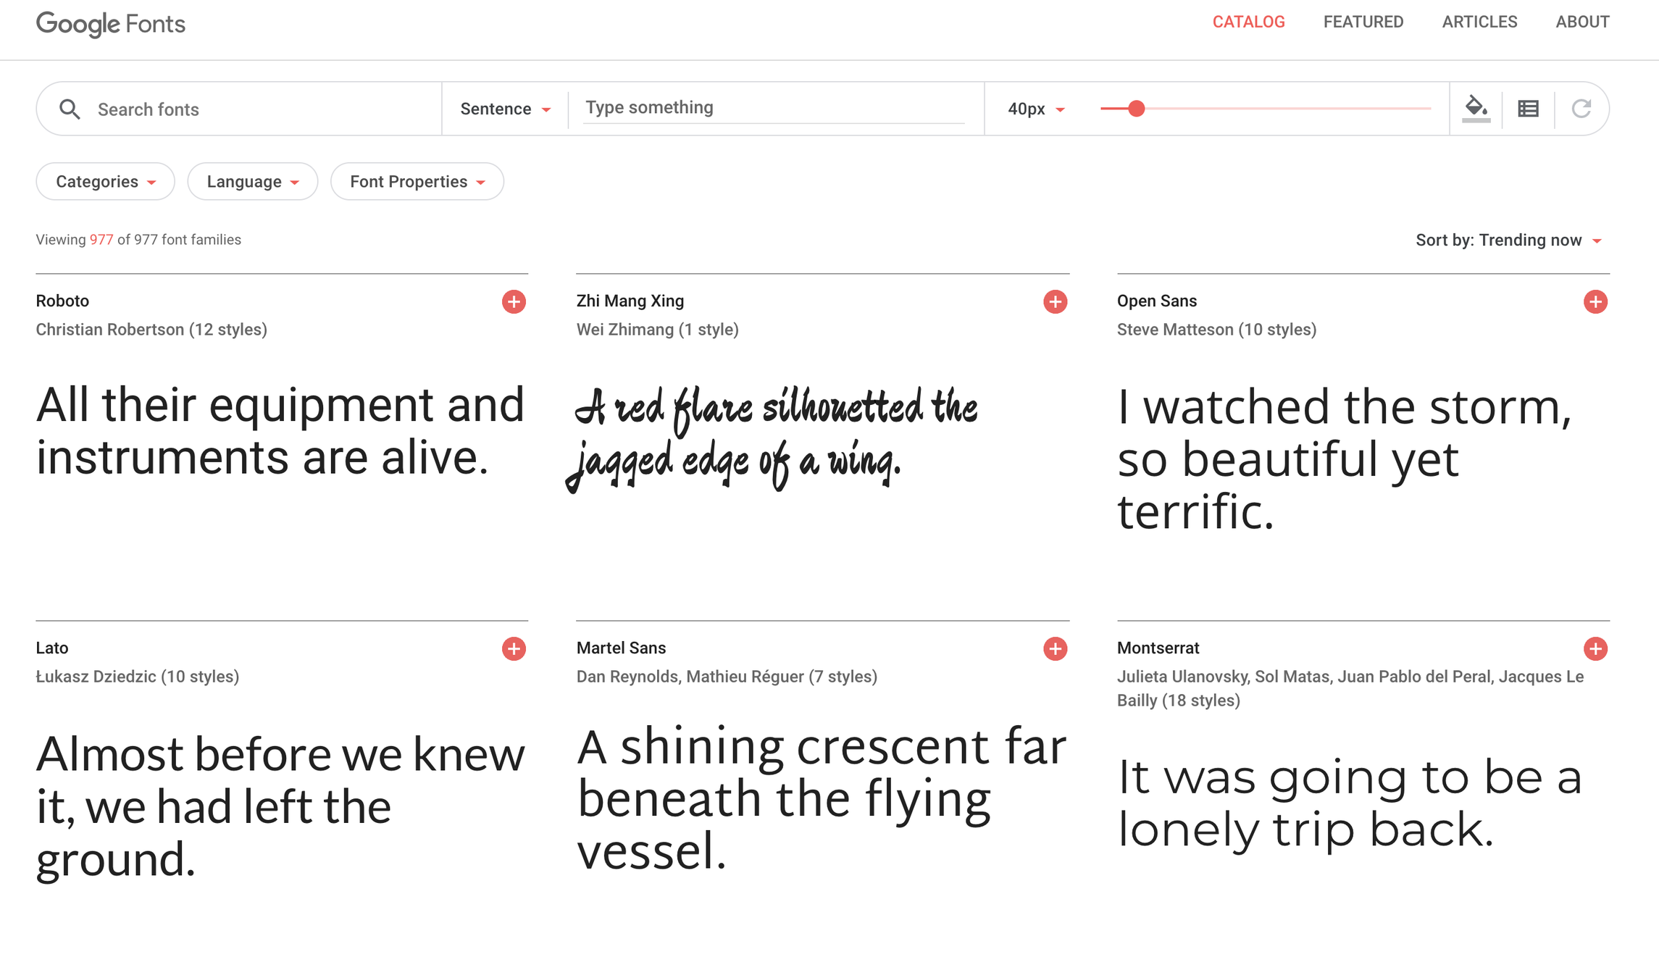Screen dimensions: 1659x978
Task: Expand the Categories filter dropdown
Action: click(x=105, y=182)
